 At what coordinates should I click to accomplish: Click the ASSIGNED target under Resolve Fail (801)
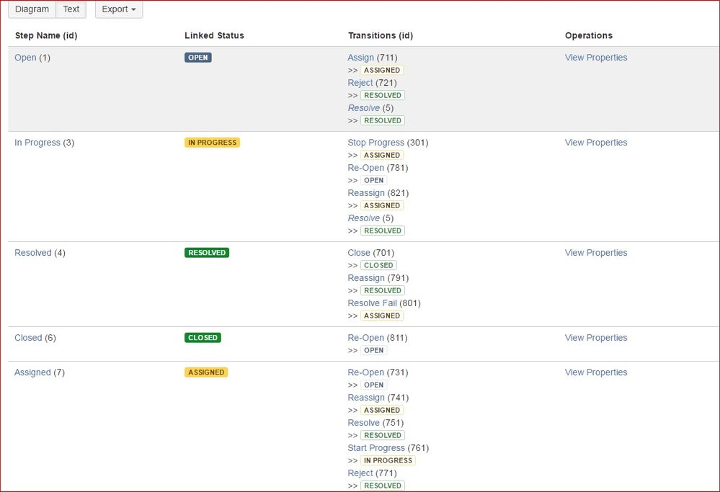[x=382, y=316]
